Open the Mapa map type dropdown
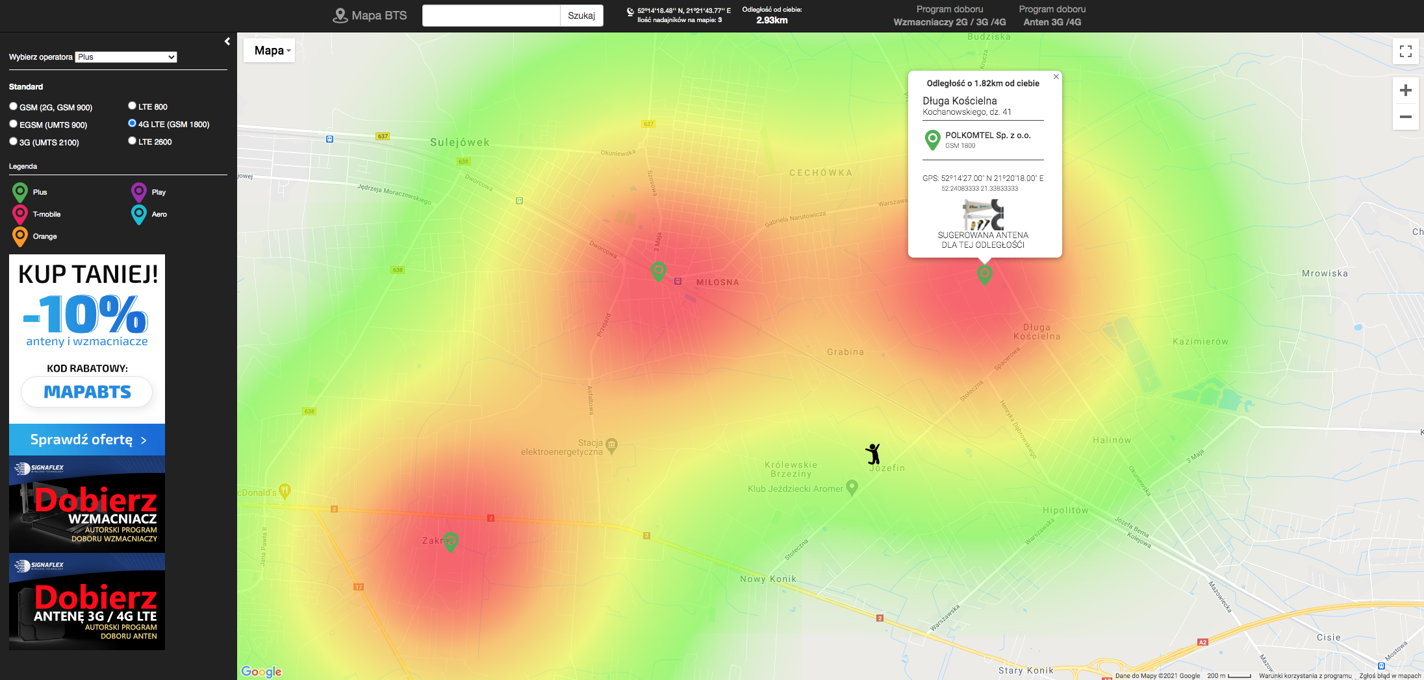 pyautogui.click(x=269, y=51)
